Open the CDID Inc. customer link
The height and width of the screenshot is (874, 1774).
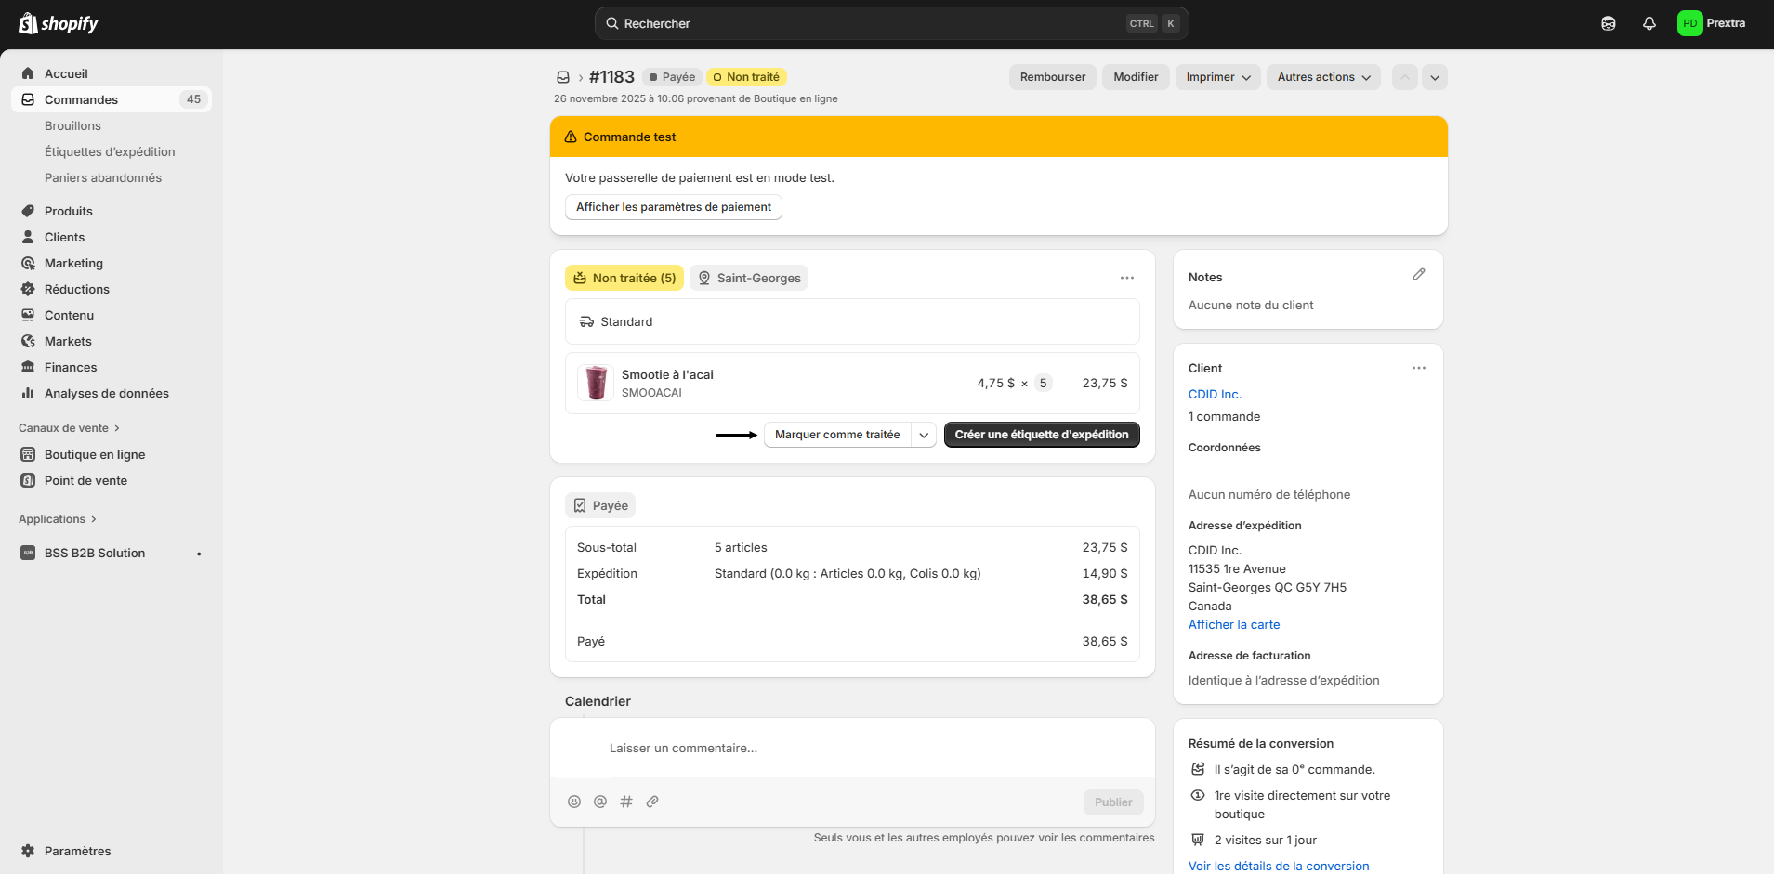(x=1215, y=394)
